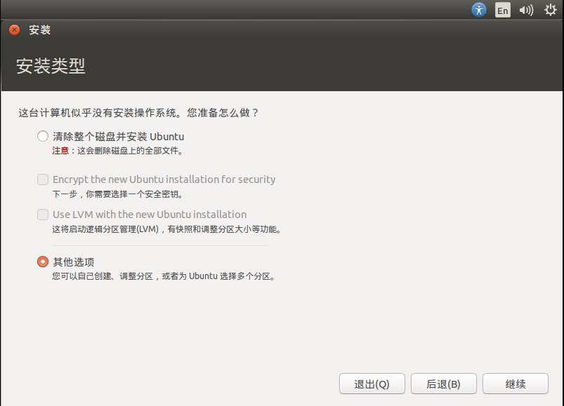Toggle Use LVM with new Ubuntu checkbox
Screen dimensions: 564x406
tap(43, 215)
